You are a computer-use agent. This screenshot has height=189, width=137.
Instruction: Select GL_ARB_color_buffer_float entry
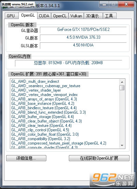[45, 134]
